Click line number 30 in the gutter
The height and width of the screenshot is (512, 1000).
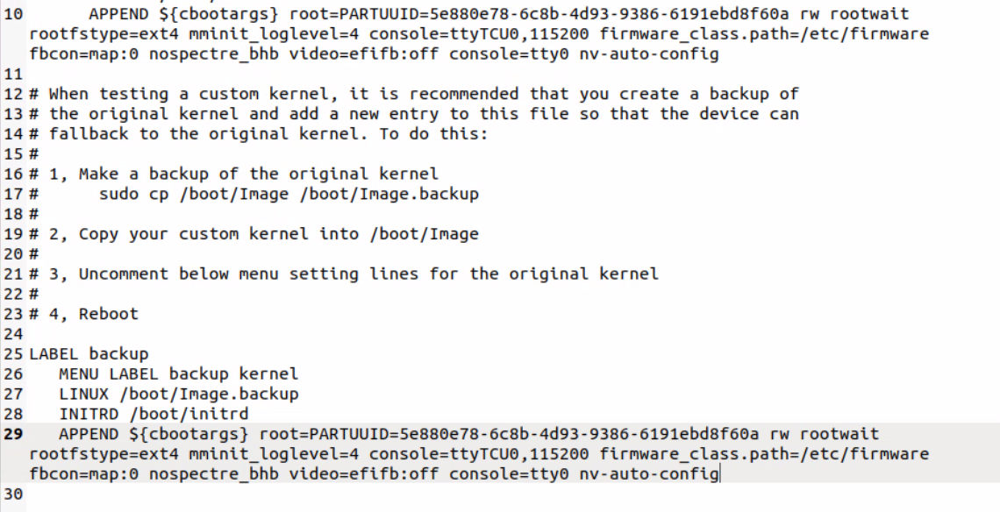tap(13, 494)
